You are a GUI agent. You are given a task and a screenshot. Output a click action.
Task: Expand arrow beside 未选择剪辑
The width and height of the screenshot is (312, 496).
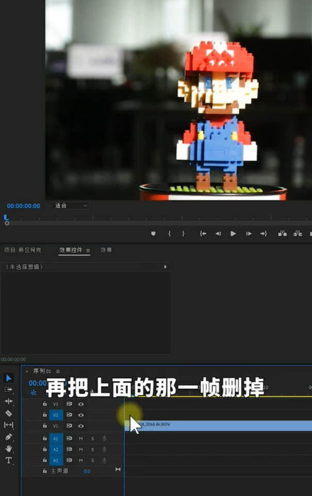(x=165, y=267)
